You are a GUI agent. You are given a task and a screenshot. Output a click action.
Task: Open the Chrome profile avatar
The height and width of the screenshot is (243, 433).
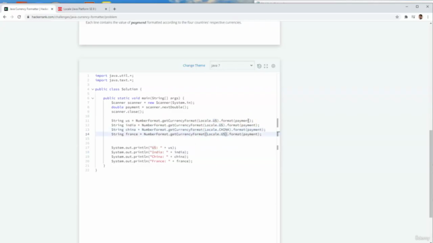pos(421,17)
